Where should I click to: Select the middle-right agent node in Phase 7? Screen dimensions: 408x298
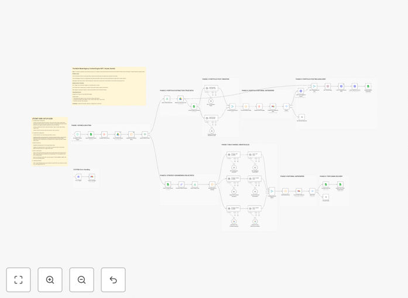click(x=255, y=179)
